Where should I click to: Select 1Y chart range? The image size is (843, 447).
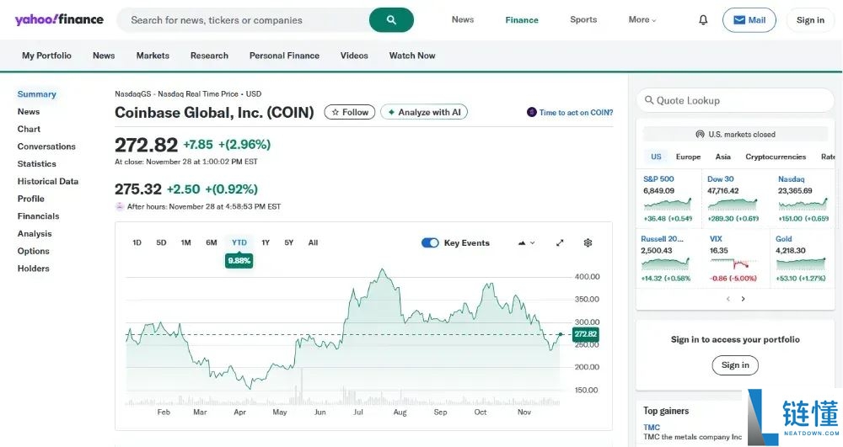pos(265,242)
